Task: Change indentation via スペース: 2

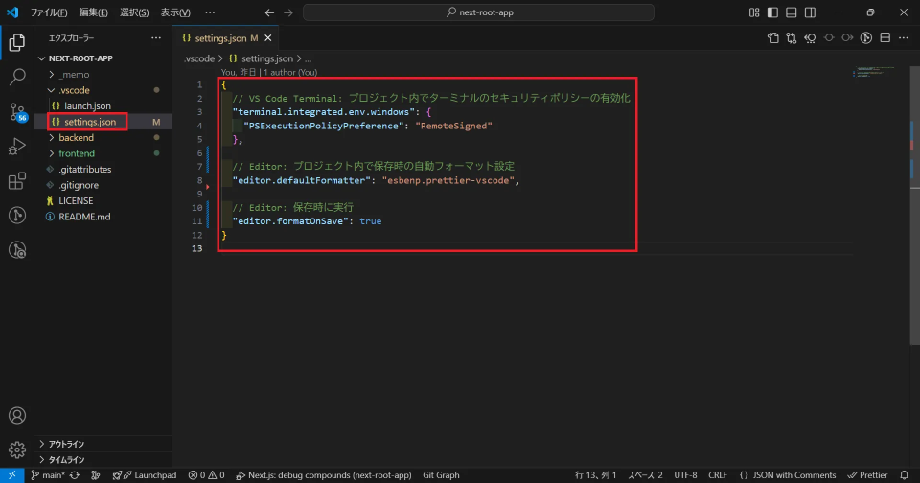Action: tap(645, 475)
